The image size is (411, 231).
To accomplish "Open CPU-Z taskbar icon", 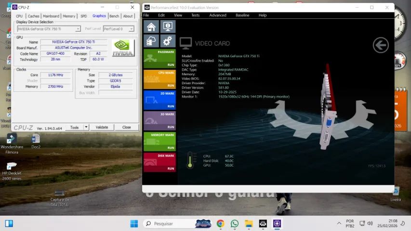I will pyautogui.click(x=277, y=224).
